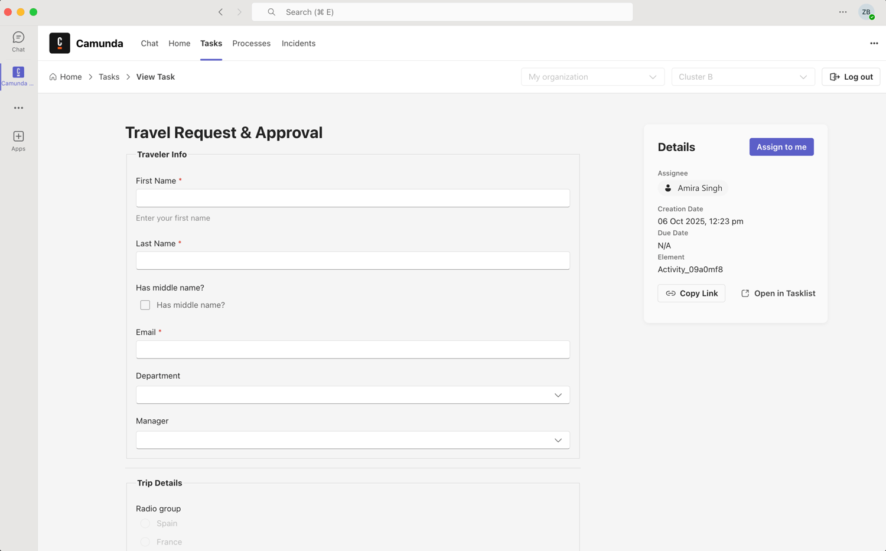Click the ZB profile avatar
The width and height of the screenshot is (886, 551).
coord(866,12)
